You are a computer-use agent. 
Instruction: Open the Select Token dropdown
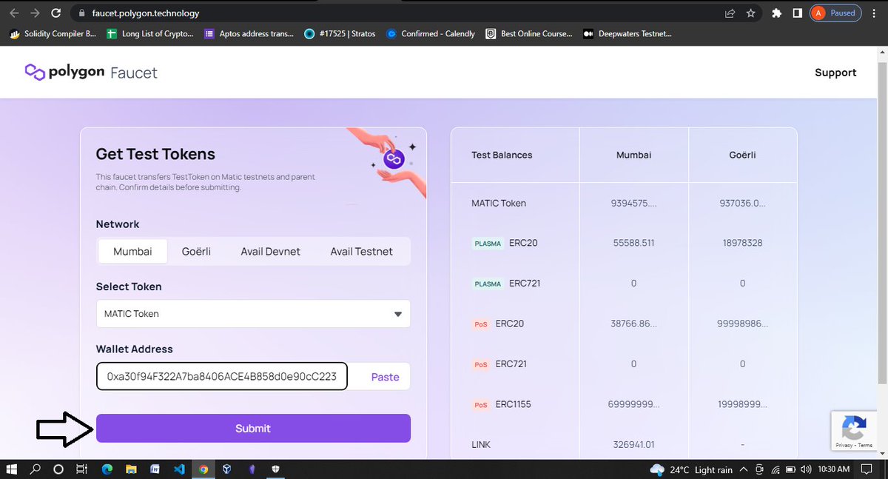[x=253, y=314]
